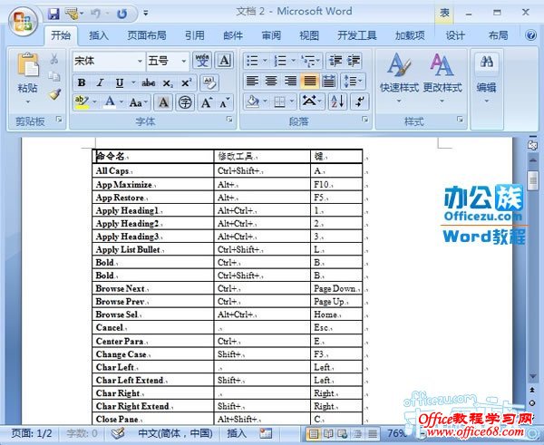The image size is (544, 445).
Task: Open the 字体 group dialog launcher
Action: 229,120
